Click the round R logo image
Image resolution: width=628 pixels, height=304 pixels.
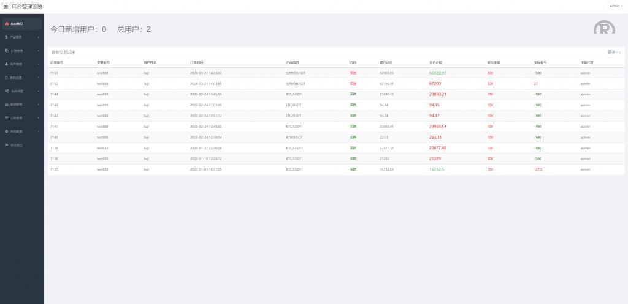(x=603, y=28)
